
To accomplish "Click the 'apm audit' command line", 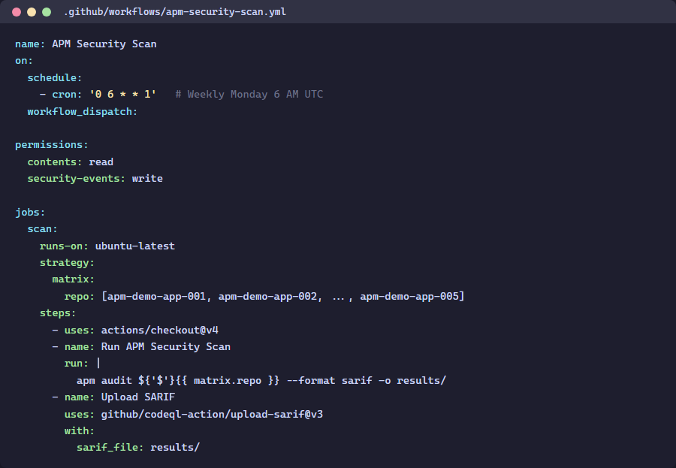I will (x=261, y=380).
